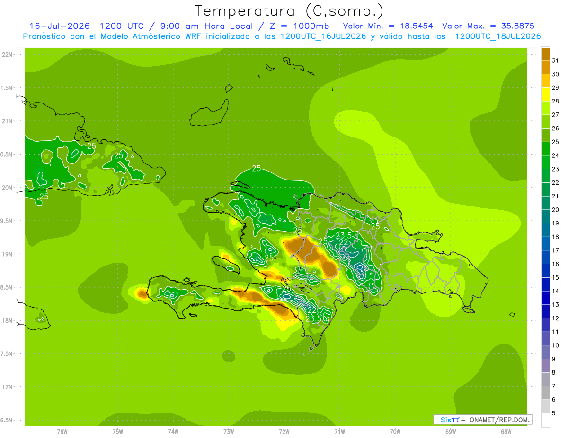
Task: Click legend value 10 on color scale
Action: click(555, 345)
